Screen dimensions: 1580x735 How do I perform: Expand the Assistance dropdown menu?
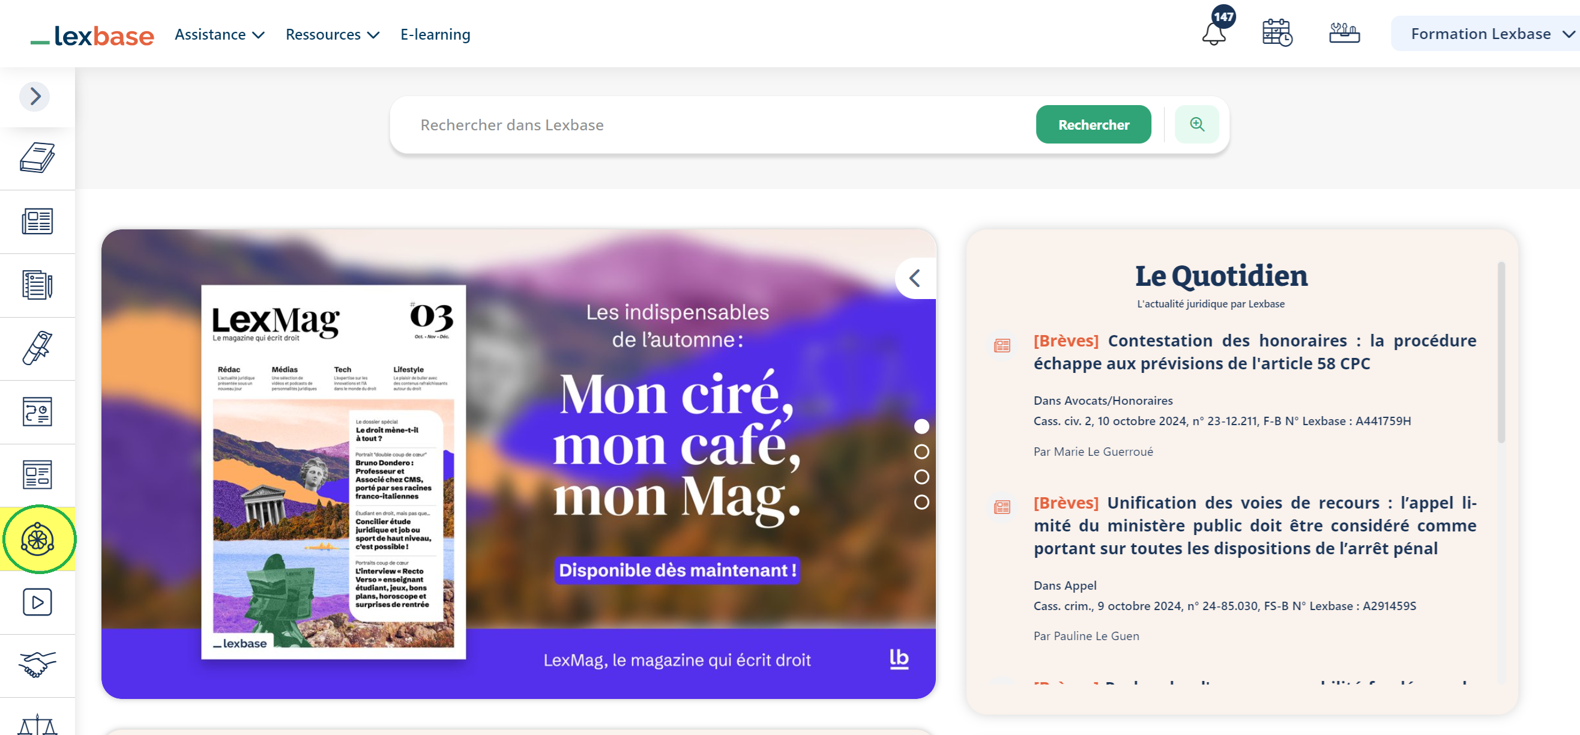click(219, 34)
